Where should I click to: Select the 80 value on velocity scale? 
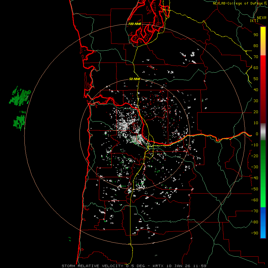(256, 46)
